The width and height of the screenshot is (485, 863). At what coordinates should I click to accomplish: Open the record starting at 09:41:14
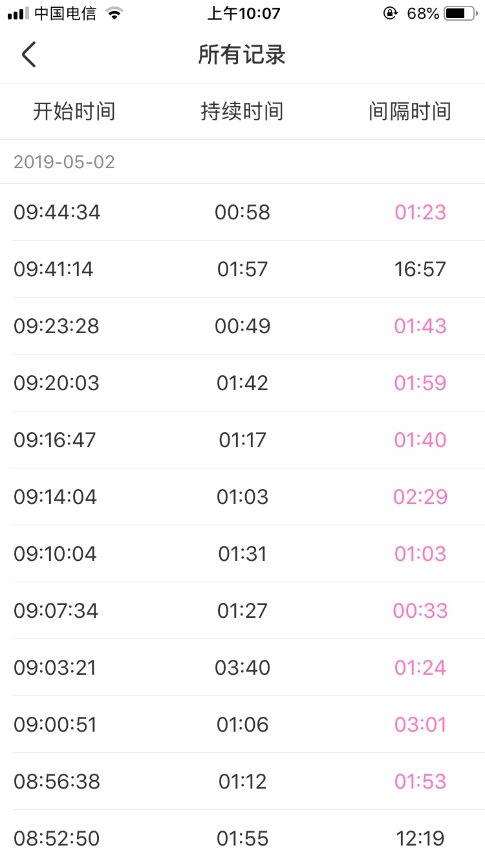54,269
